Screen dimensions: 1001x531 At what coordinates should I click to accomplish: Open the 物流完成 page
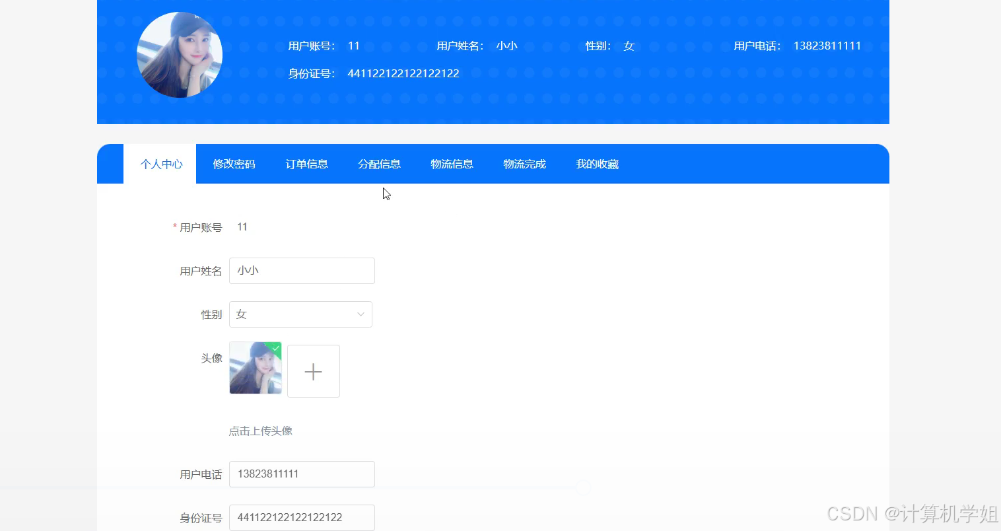tap(524, 164)
